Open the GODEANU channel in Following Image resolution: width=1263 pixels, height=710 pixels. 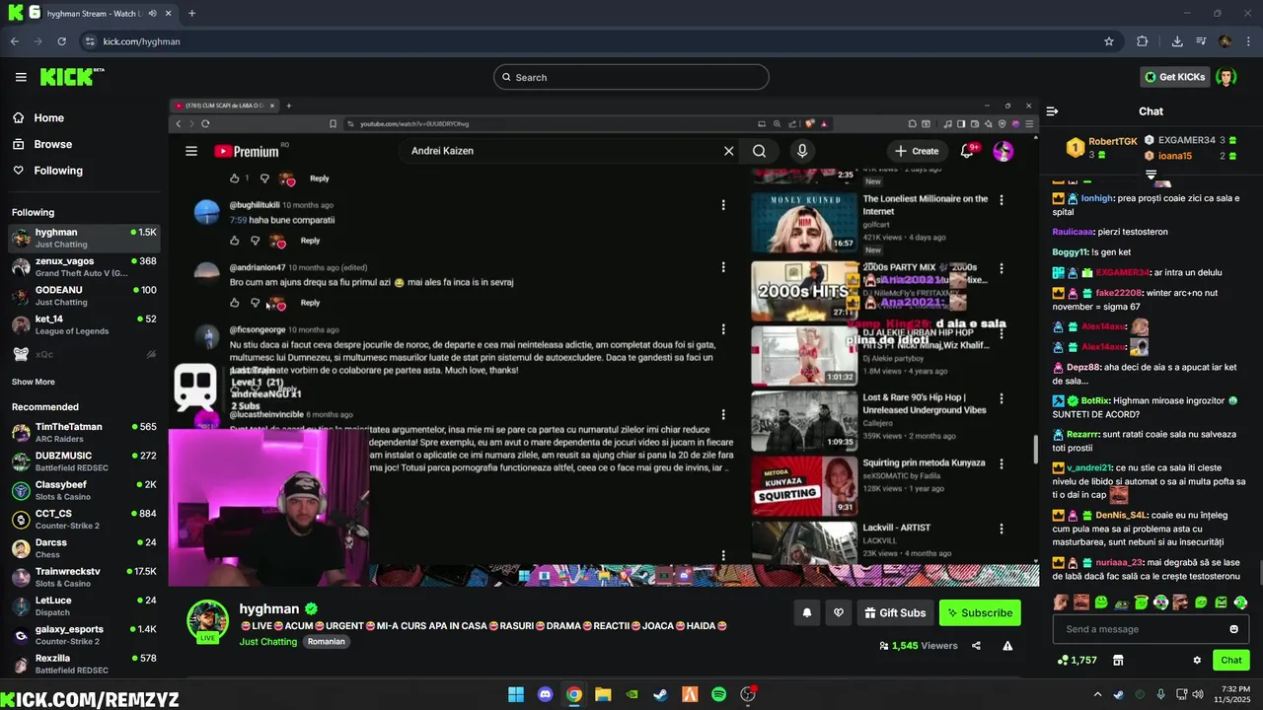[x=84, y=296]
